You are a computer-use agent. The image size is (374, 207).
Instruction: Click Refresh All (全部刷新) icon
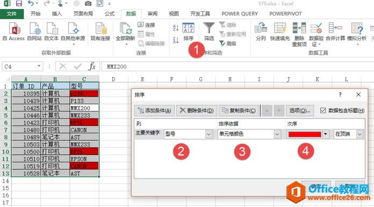click(125, 33)
